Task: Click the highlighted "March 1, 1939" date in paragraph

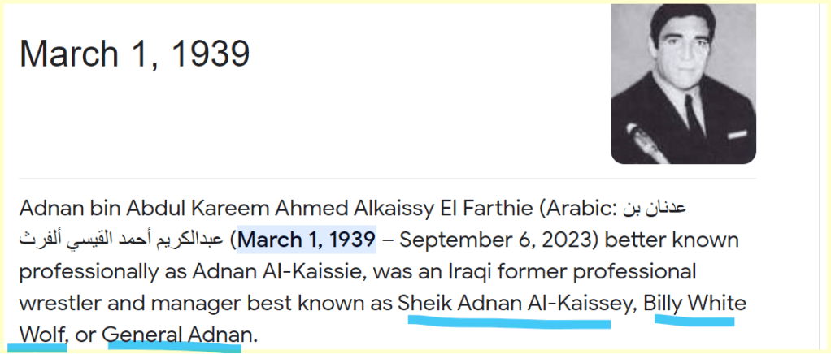Action: [x=307, y=240]
